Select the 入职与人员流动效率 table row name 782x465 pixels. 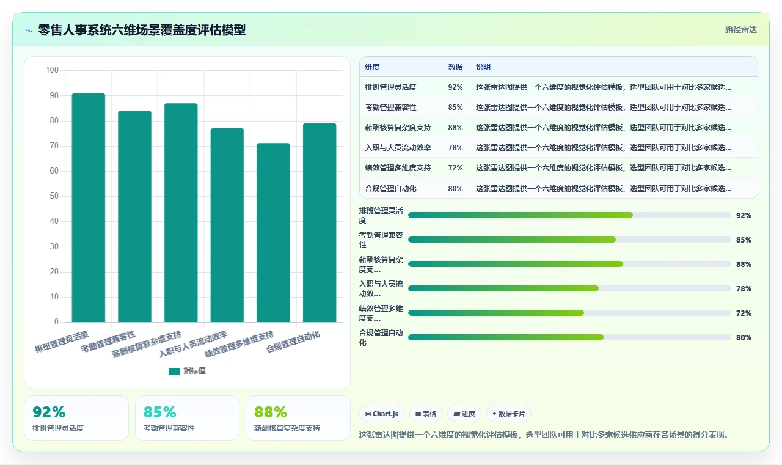(x=398, y=148)
